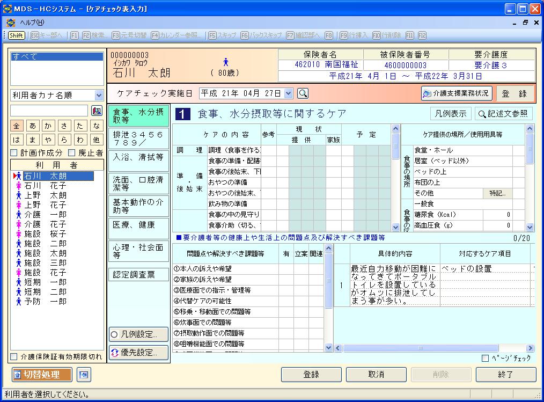Open 介護支援業務状況 status button
This screenshot has height=402, width=544.
click(x=456, y=93)
